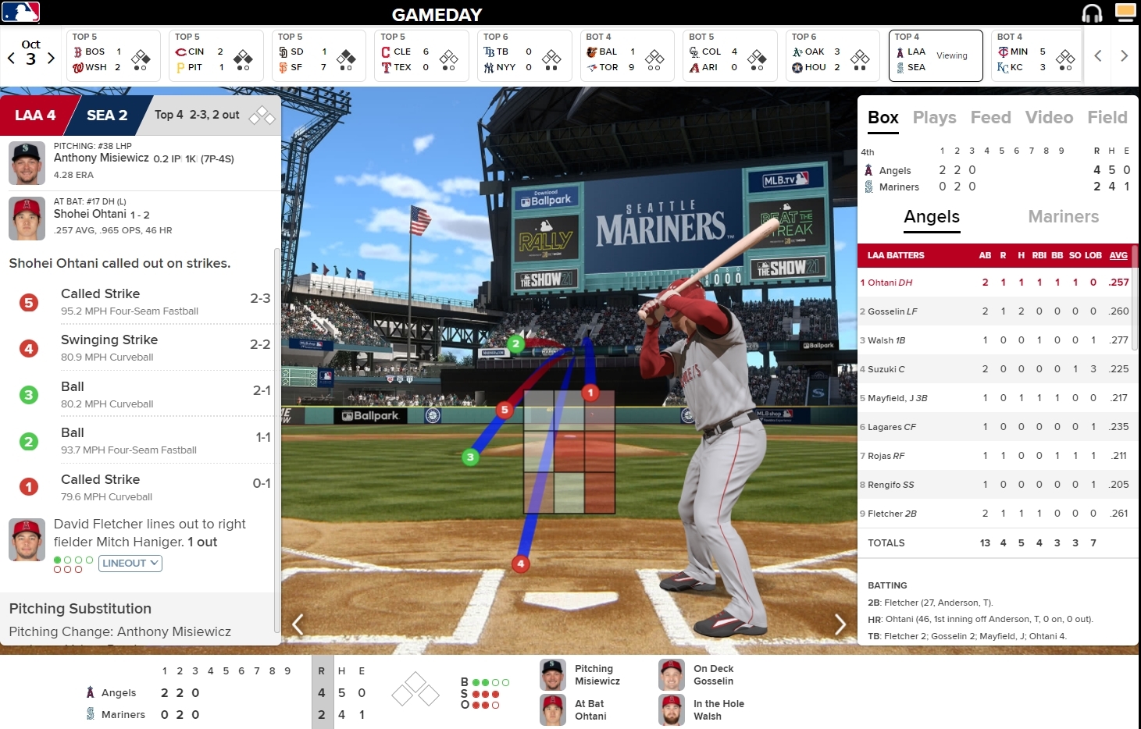Open the TB vs NYY game card
1141x729 pixels.
(524, 55)
